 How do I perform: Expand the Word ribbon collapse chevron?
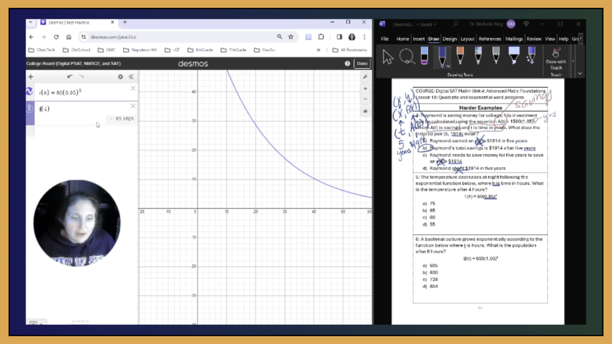click(x=580, y=74)
